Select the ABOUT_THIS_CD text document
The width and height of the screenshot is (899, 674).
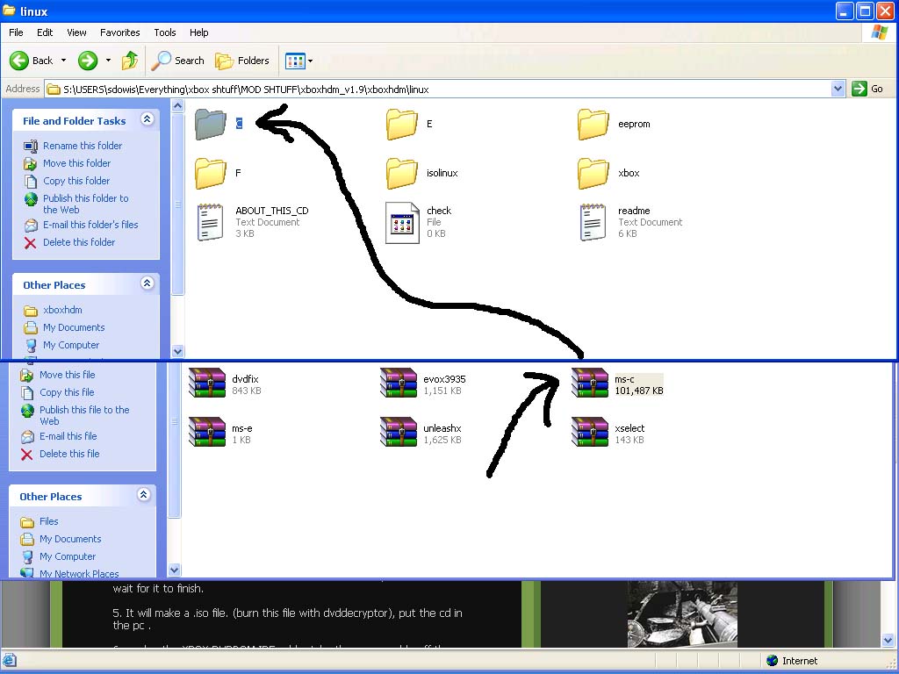click(252, 222)
